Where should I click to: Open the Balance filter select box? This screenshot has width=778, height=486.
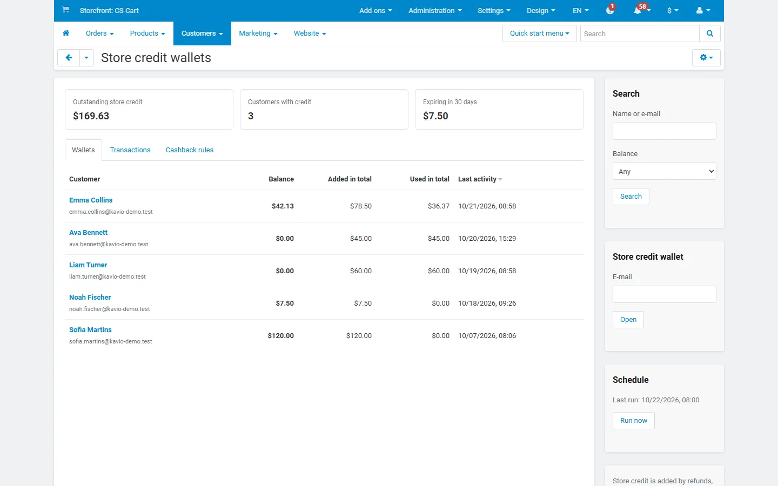point(665,171)
